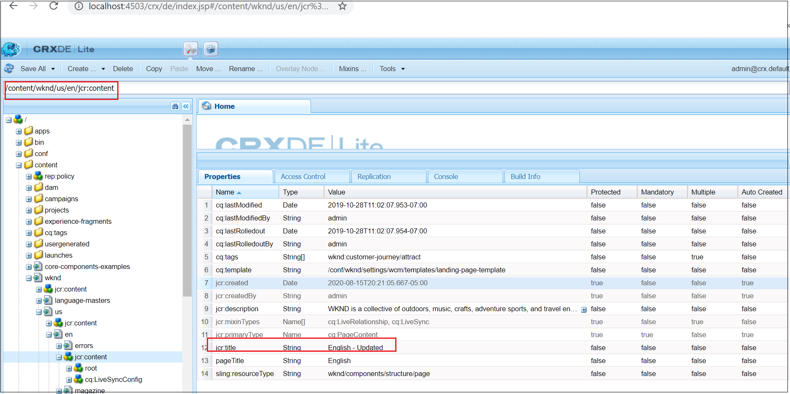Click the node path input field
The image size is (790, 394).
pos(395,88)
